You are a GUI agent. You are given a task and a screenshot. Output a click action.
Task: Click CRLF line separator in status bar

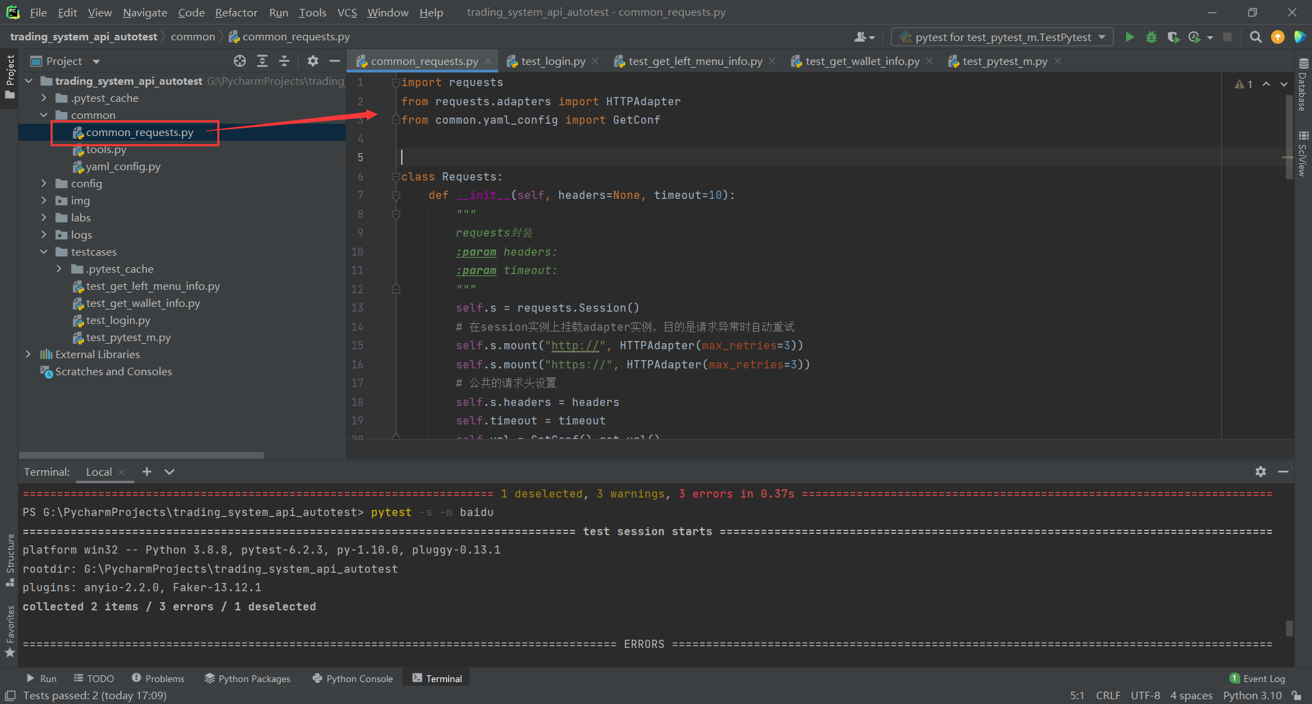coord(1108,695)
